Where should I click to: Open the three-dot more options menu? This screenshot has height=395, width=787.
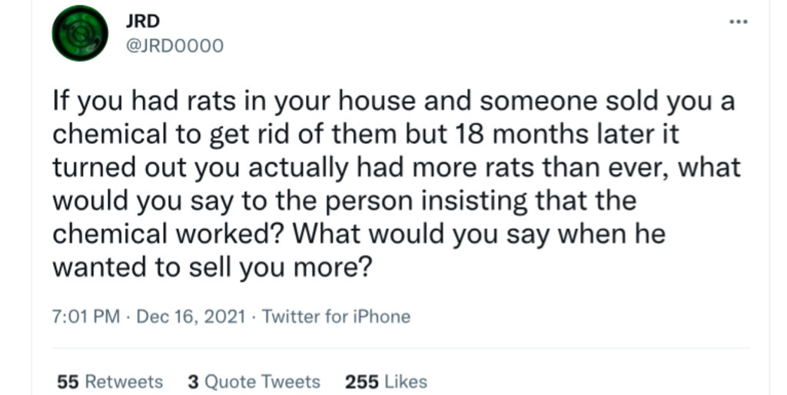pyautogui.click(x=738, y=22)
